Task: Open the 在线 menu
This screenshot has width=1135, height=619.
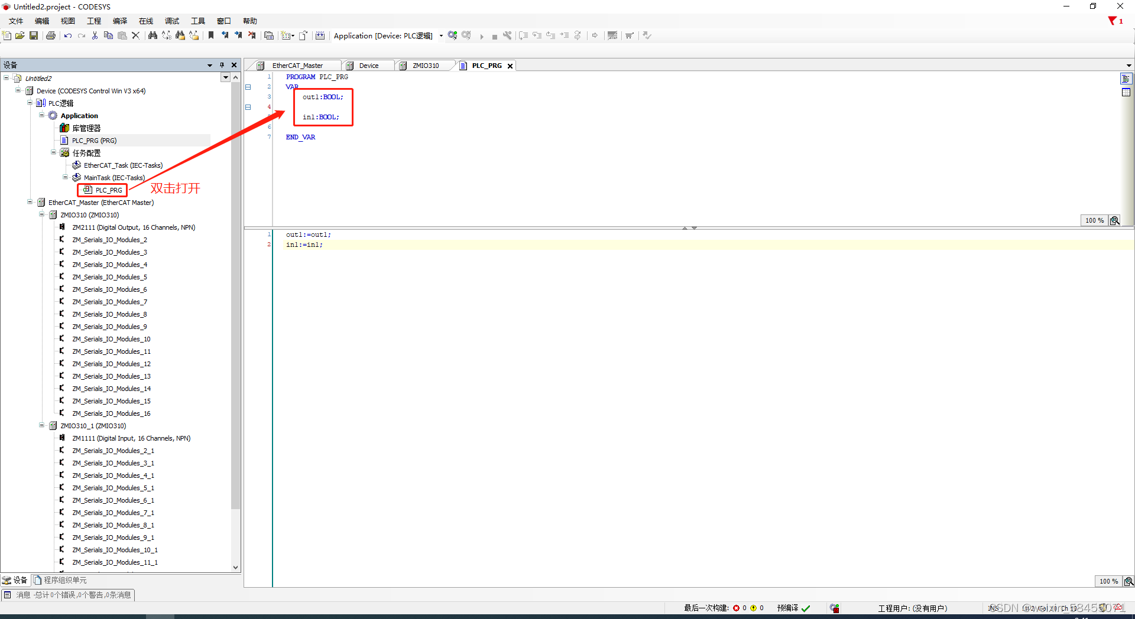Action: pyautogui.click(x=145, y=21)
